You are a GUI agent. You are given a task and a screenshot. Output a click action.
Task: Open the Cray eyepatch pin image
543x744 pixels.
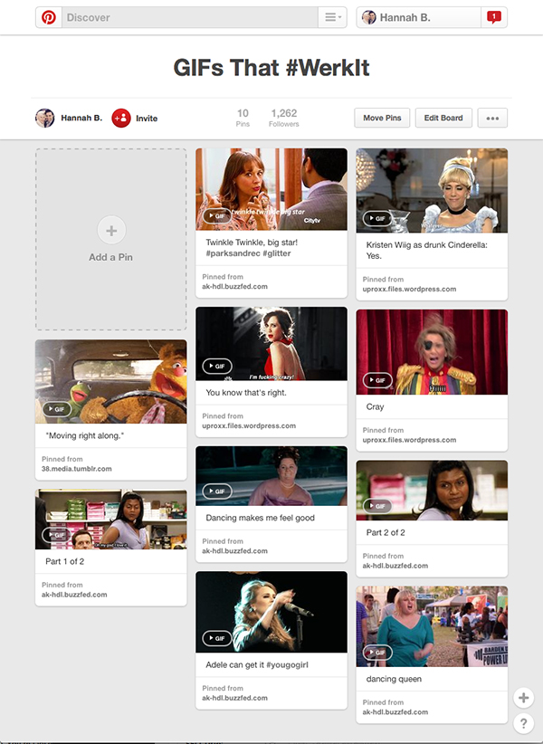coord(432,352)
